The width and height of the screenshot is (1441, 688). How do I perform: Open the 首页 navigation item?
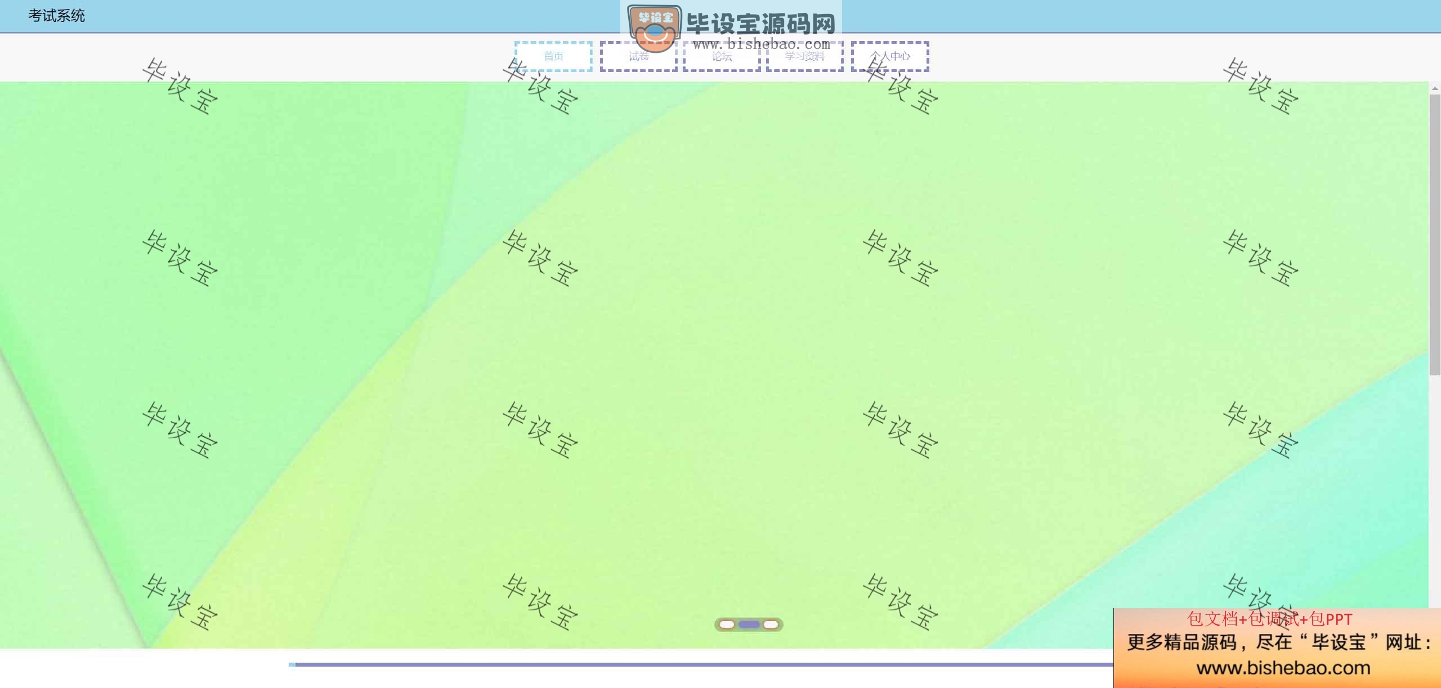coord(553,56)
